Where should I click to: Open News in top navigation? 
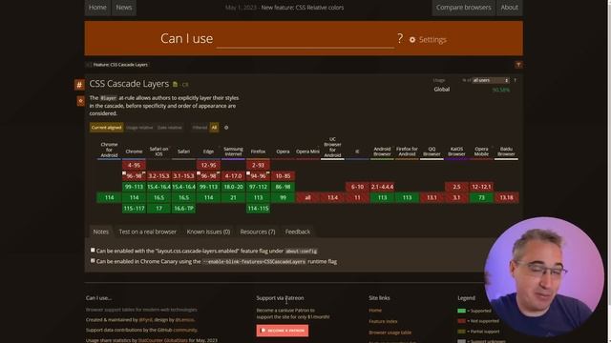click(x=124, y=8)
